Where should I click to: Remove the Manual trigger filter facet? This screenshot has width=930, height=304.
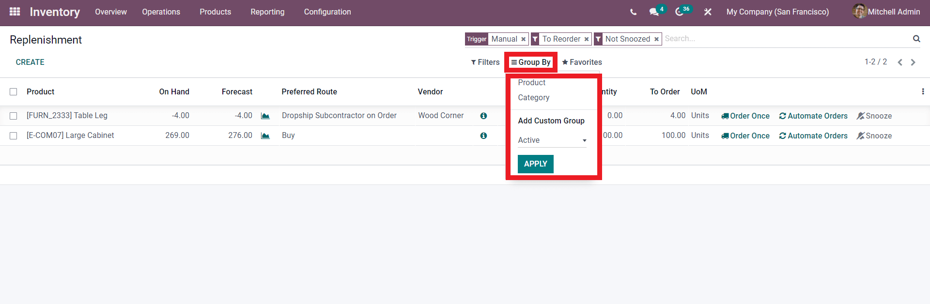523,39
